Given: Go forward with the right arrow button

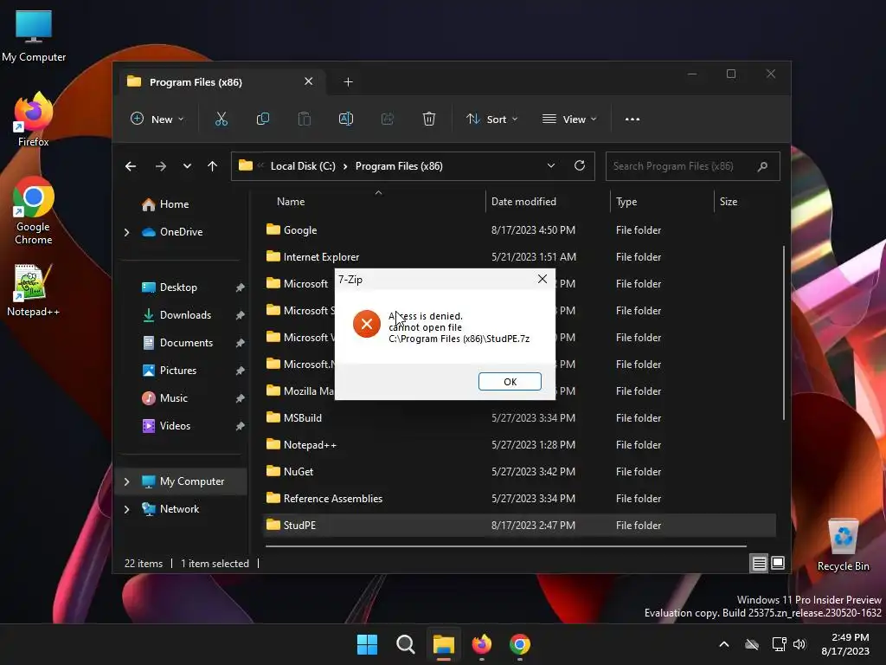Looking at the screenshot, I should point(160,166).
